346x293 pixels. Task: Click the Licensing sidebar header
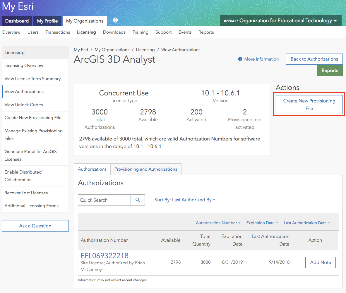coord(35,52)
